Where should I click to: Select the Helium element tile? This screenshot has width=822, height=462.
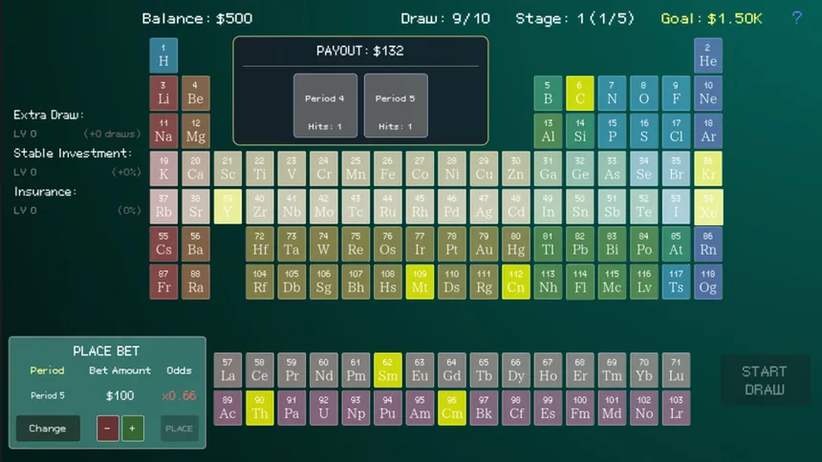[707, 55]
